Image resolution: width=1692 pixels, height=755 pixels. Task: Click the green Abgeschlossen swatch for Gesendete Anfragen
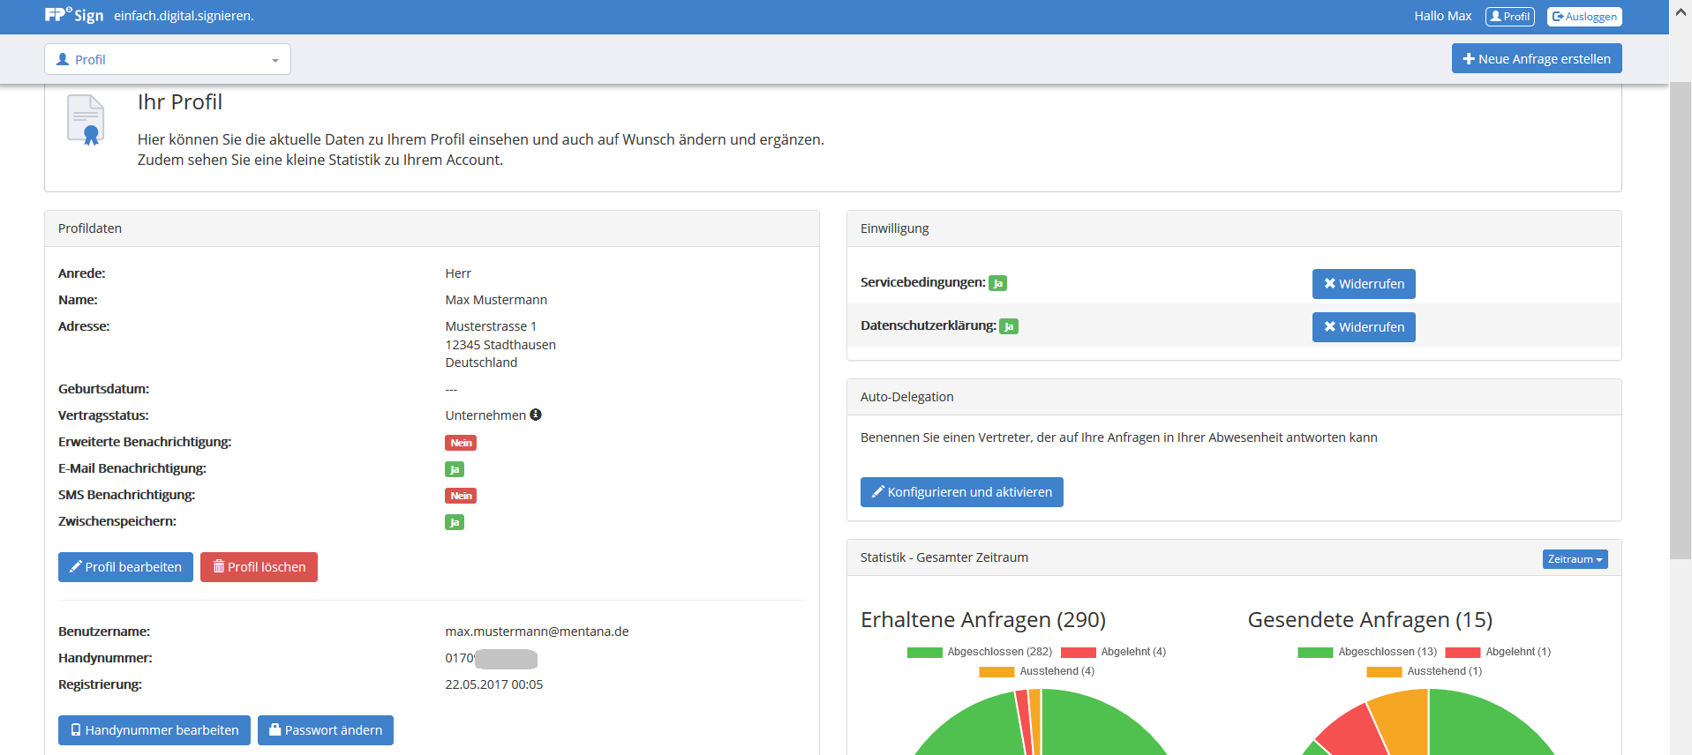point(1314,653)
